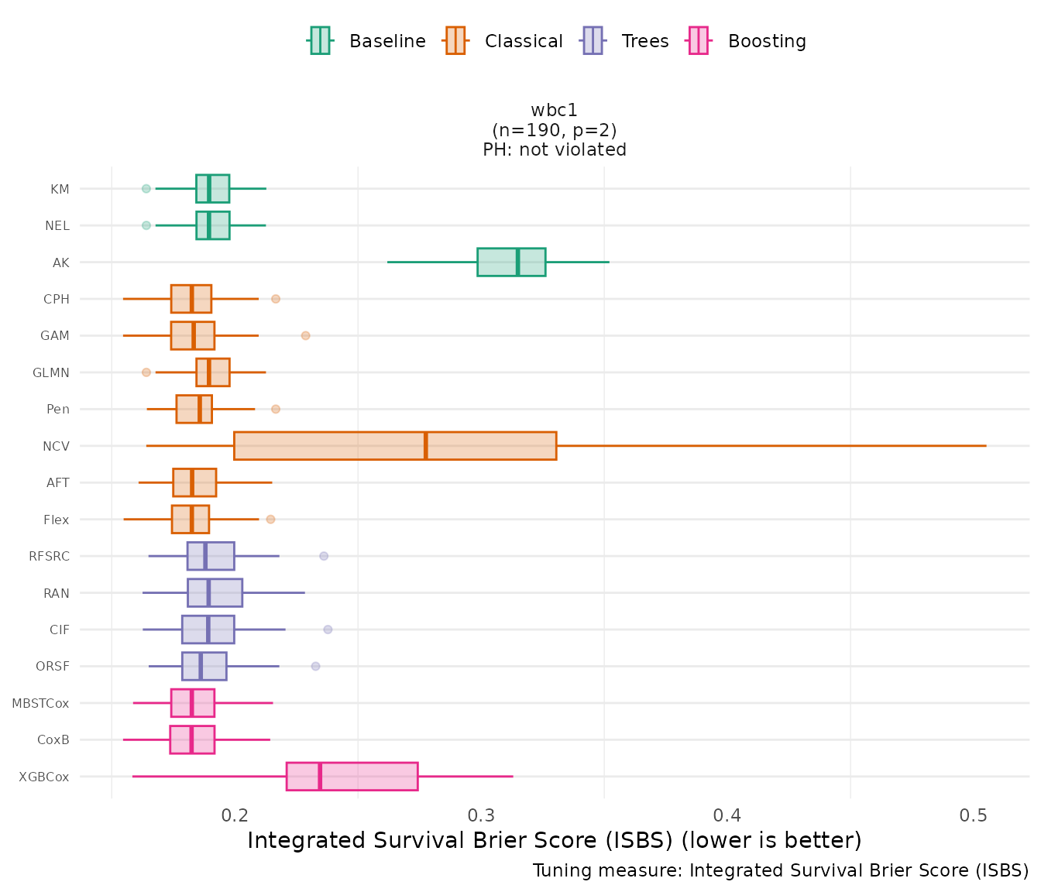Click the CoxB y-axis label
Screen dimensions: 1041x892
(53, 740)
